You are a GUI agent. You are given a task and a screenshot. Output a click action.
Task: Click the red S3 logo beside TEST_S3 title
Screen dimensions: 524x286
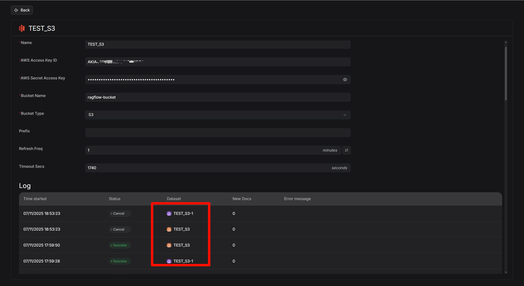coord(22,28)
